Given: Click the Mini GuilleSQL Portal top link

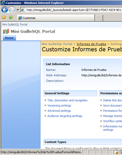Looking at the screenshot, I should coord(15,24).
